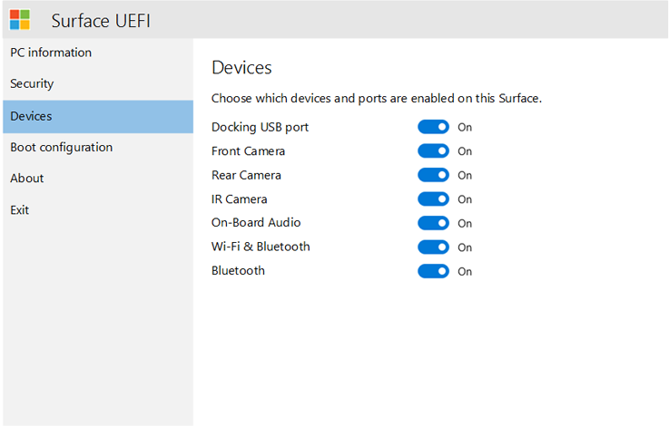Turn off the Front Camera toggle
This screenshot has height=426, width=669.
pos(433,151)
